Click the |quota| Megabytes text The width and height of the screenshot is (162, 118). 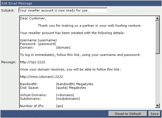71,88
